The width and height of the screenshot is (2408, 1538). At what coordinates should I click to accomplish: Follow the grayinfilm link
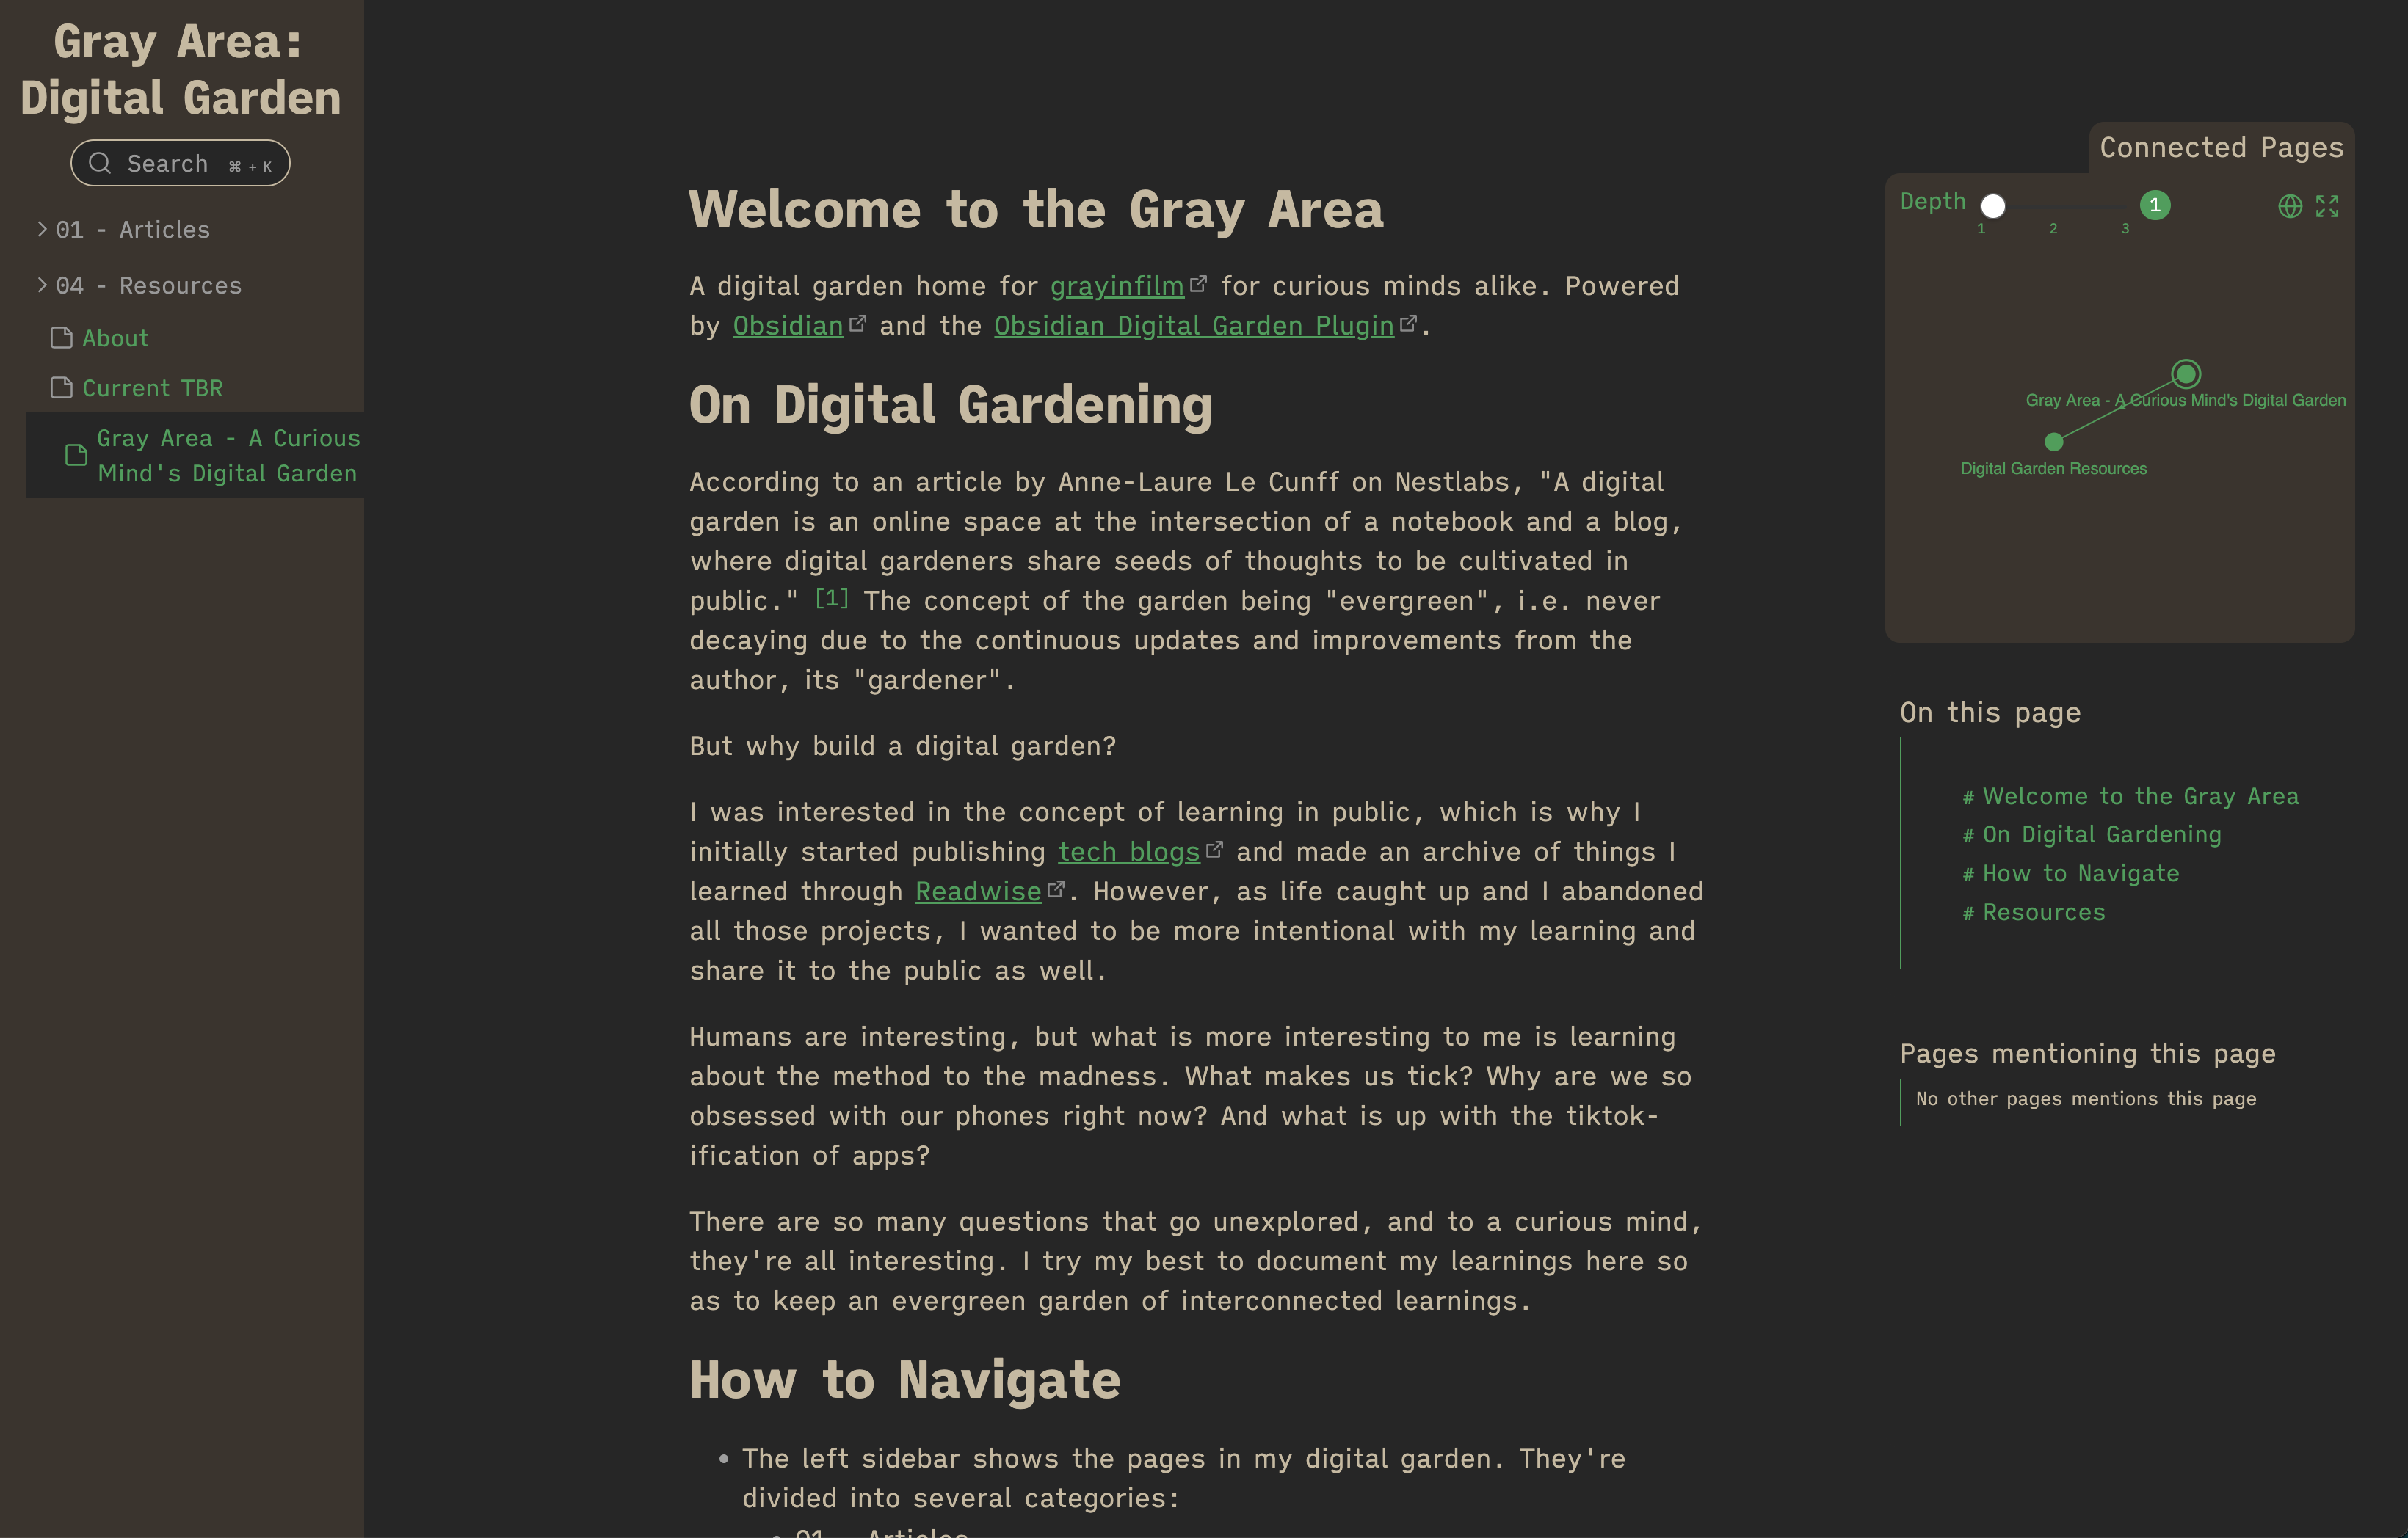[x=1117, y=287]
